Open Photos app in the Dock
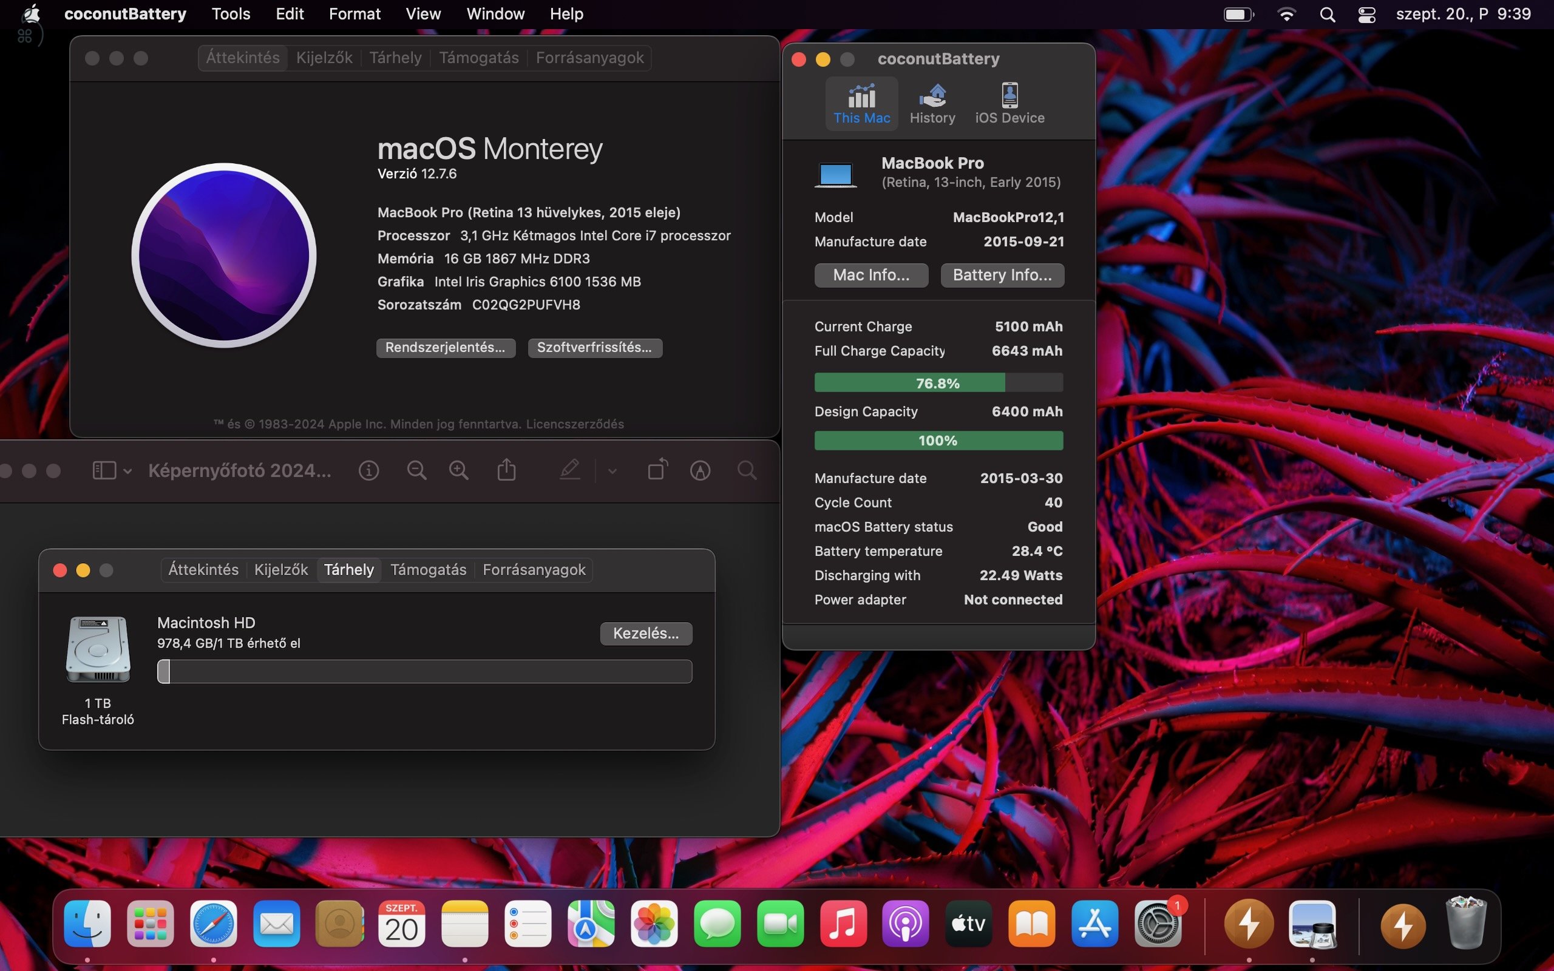This screenshot has width=1554, height=971. pos(654,924)
